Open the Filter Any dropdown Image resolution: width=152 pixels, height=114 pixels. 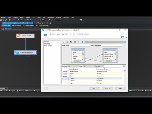point(89,66)
